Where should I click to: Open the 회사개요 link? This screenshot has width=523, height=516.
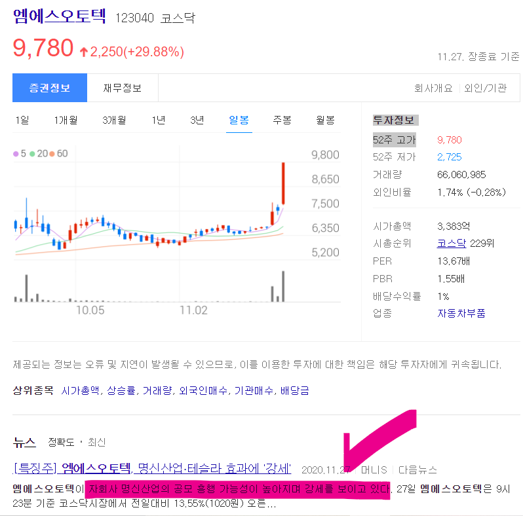[433, 88]
